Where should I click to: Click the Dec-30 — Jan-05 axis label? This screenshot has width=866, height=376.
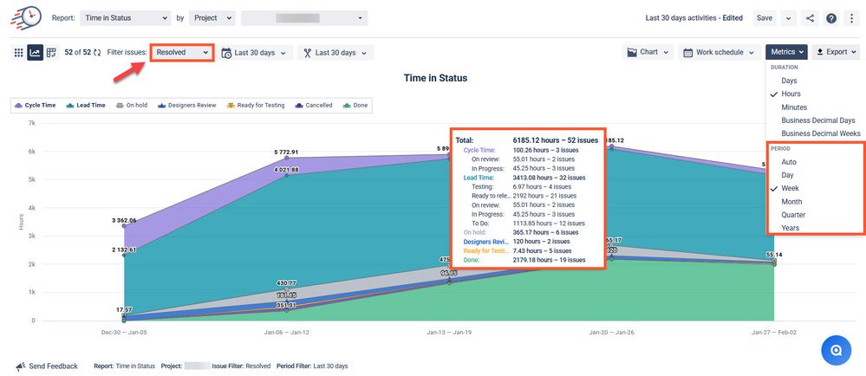(x=124, y=333)
